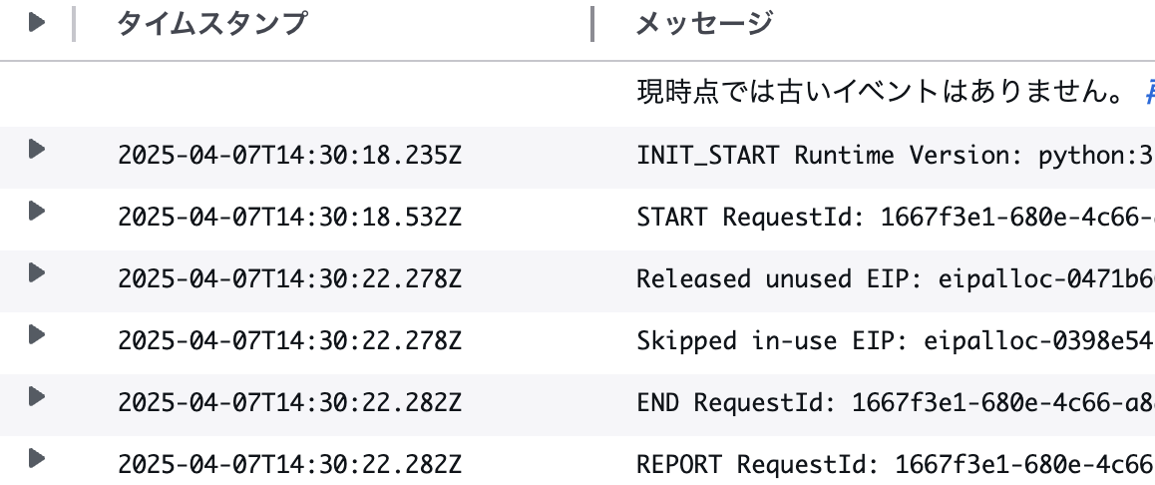
Task: Expand the Released unused EIP row
Action: click(x=37, y=273)
